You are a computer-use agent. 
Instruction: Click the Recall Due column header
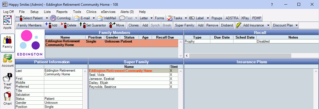pyautogui.click(x=165, y=37)
